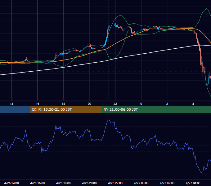Click the oscillator peak near 4/26 22:00
Screen dimensions: 211x186
click(x=109, y=120)
